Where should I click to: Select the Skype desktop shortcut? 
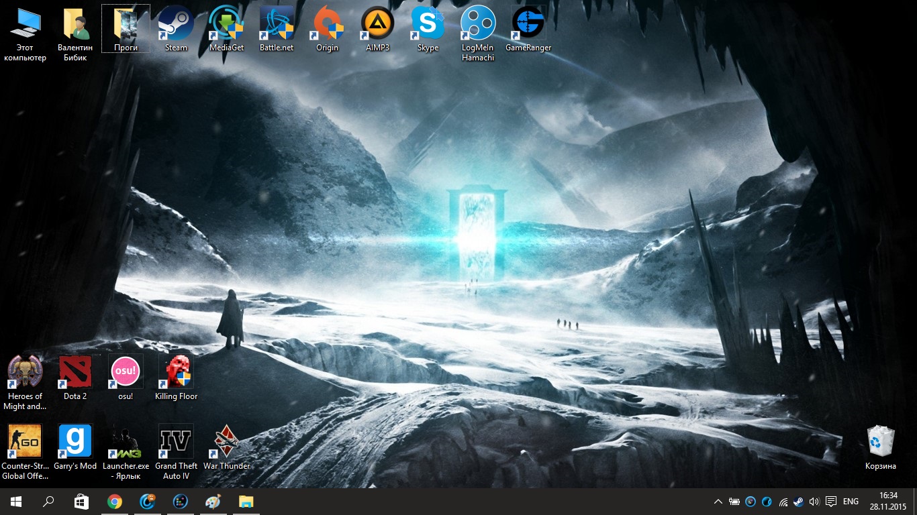pos(428,29)
